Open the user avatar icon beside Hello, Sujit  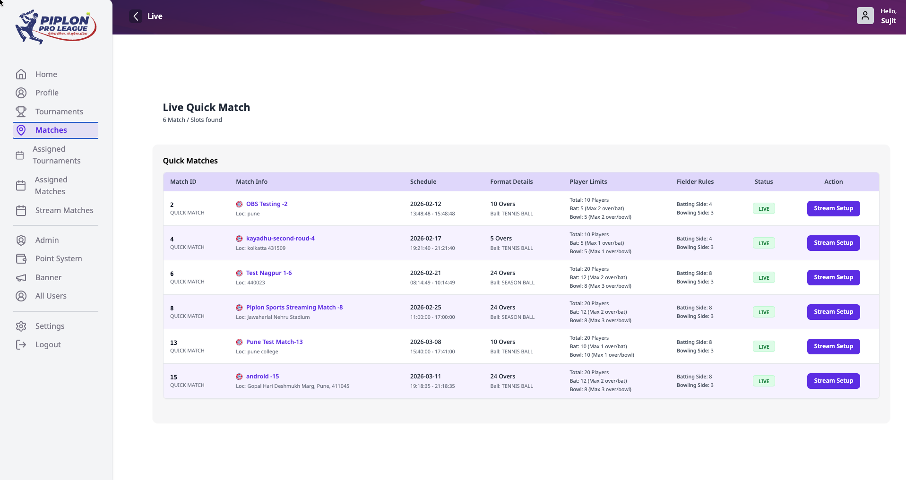coord(865,16)
